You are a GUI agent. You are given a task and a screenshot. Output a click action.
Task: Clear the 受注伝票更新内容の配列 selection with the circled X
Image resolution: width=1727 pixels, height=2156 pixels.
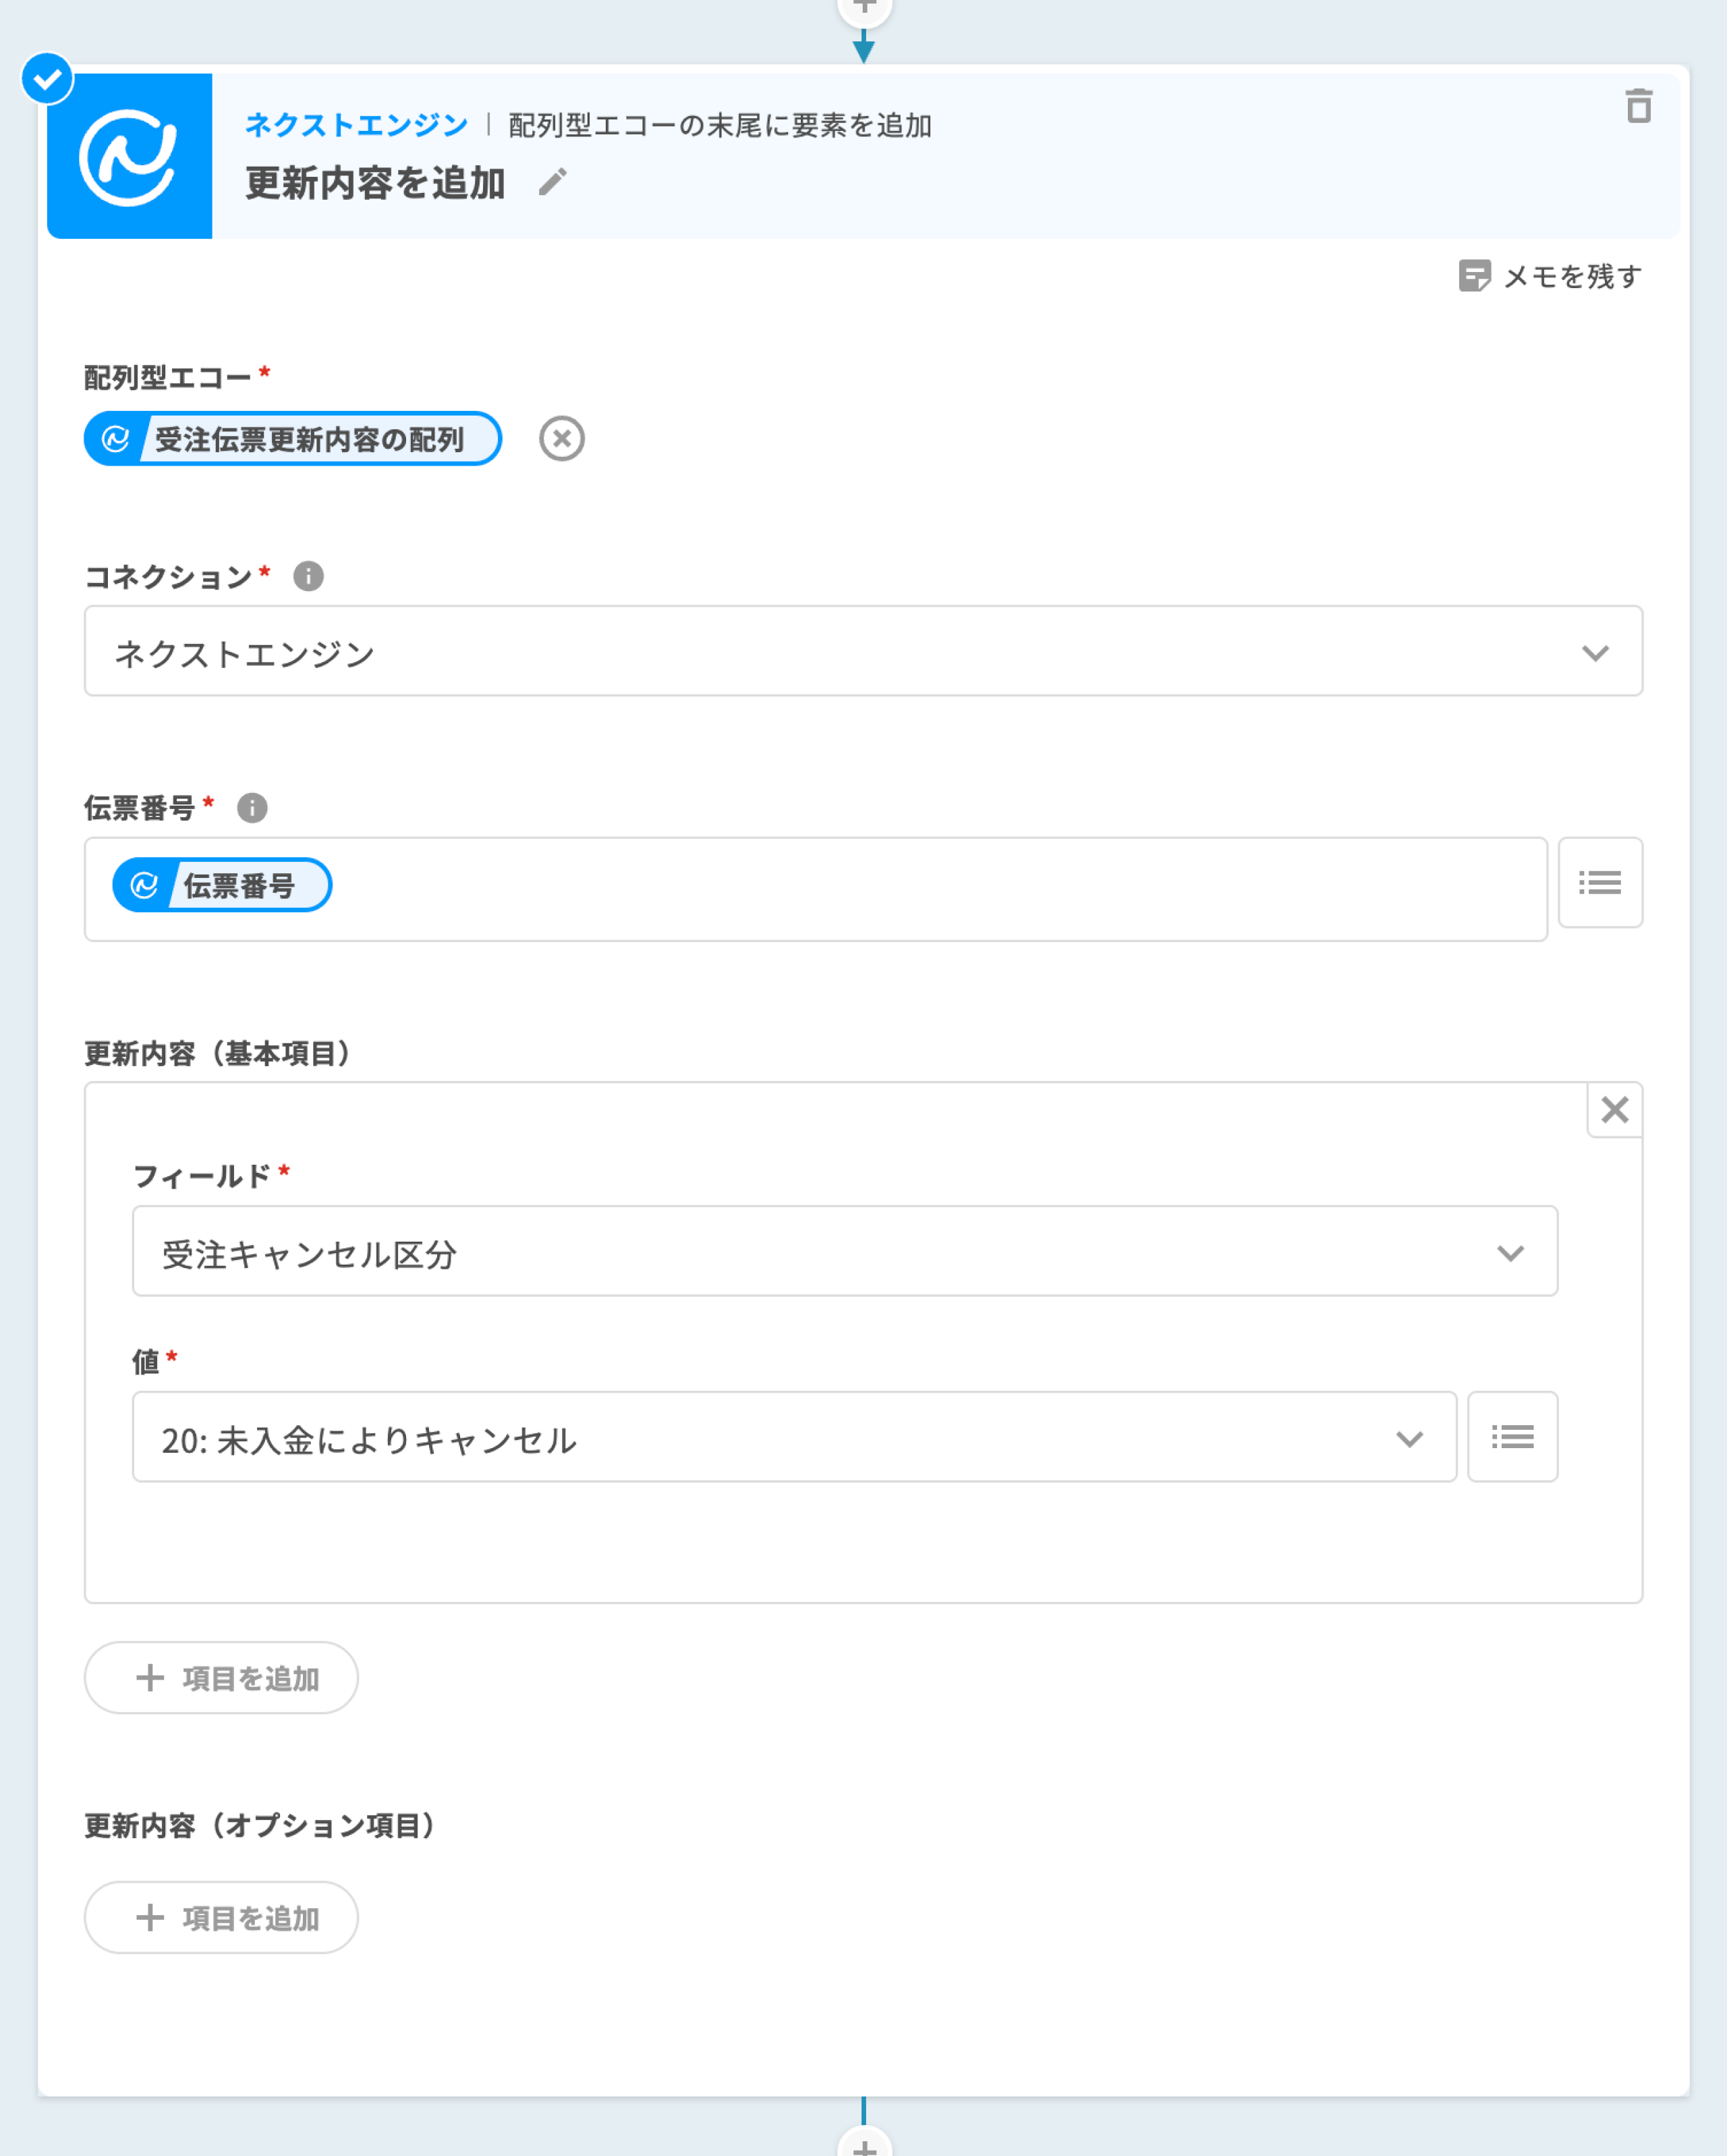tap(562, 439)
